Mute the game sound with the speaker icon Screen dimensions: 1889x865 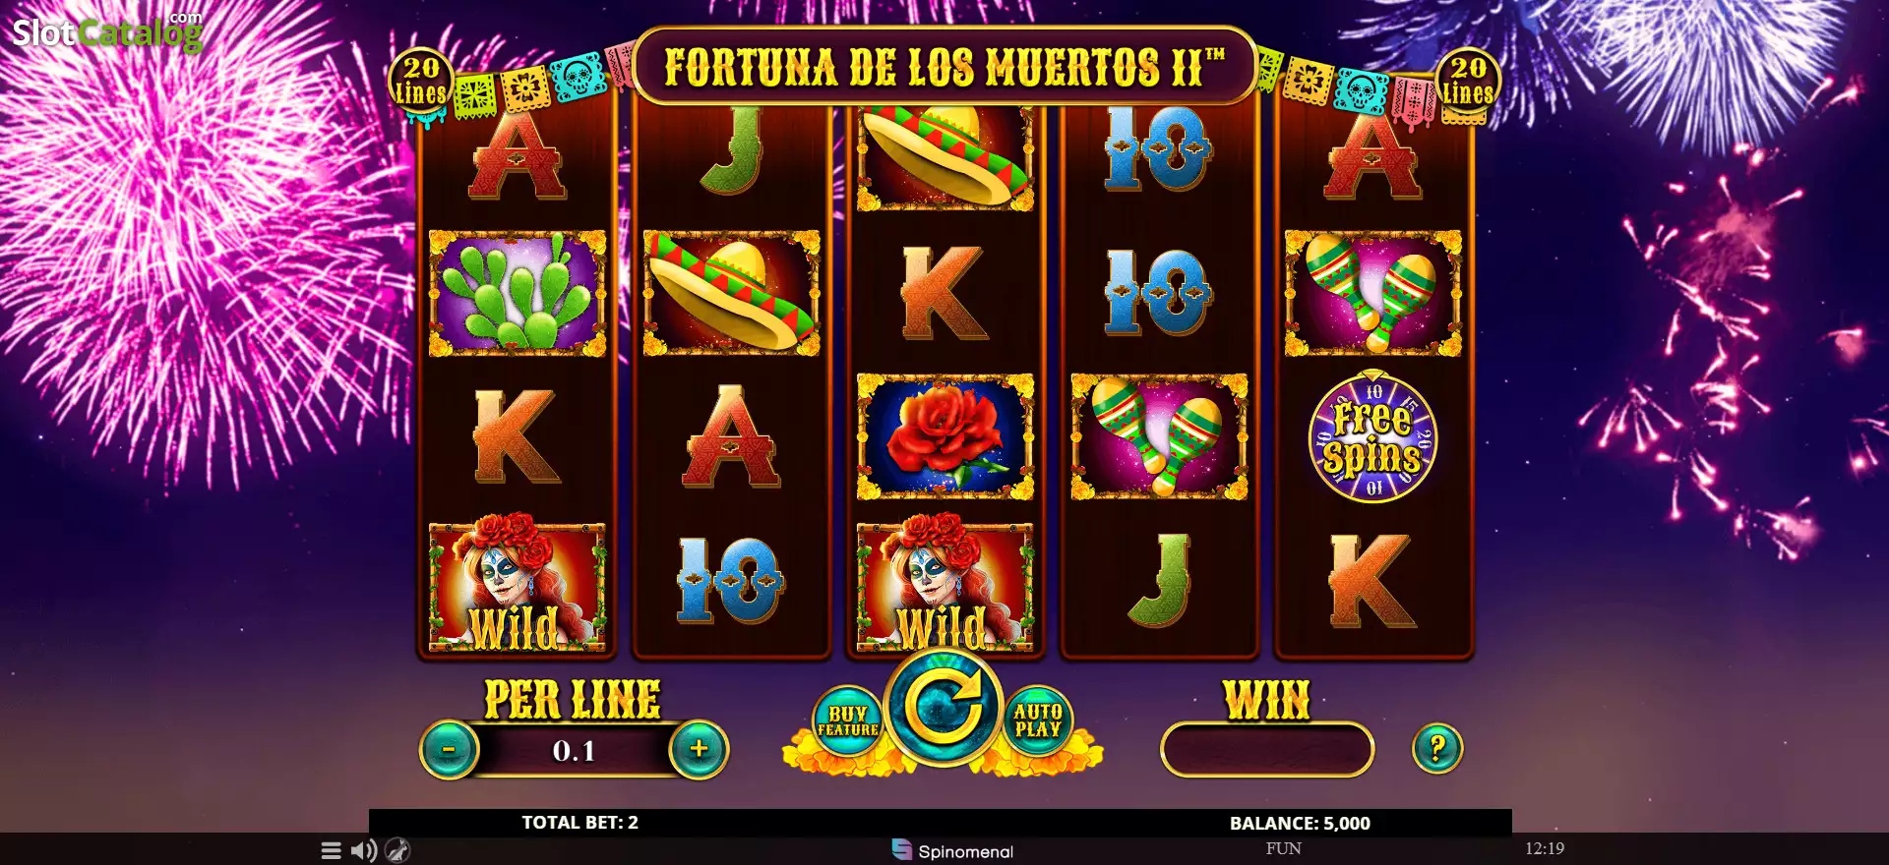pos(364,850)
